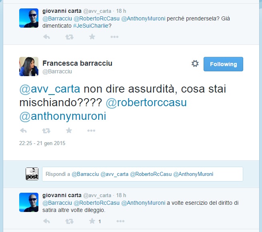Reply to giovanni carta's JeSuisCharlie tweet

(x=46, y=36)
